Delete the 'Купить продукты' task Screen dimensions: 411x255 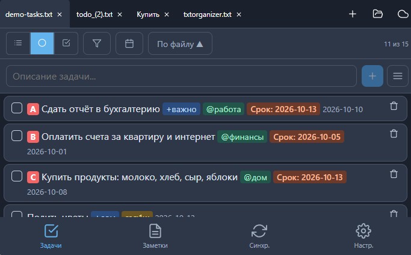[x=394, y=174]
